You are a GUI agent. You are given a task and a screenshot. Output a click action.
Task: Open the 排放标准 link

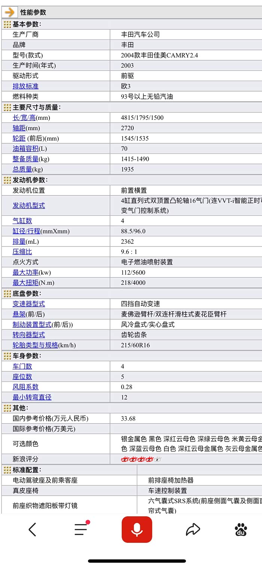25,86
